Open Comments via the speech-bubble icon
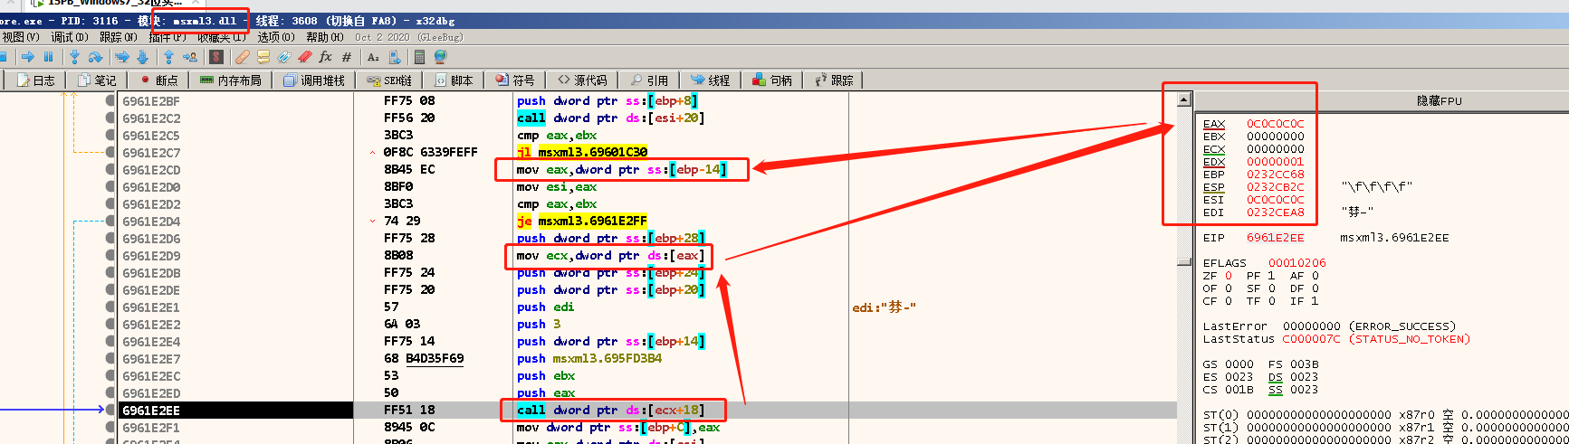The width and height of the screenshot is (1569, 444). (x=263, y=57)
